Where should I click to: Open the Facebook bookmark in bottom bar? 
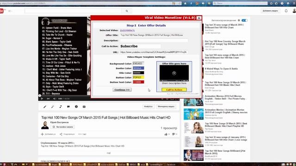(171, 165)
